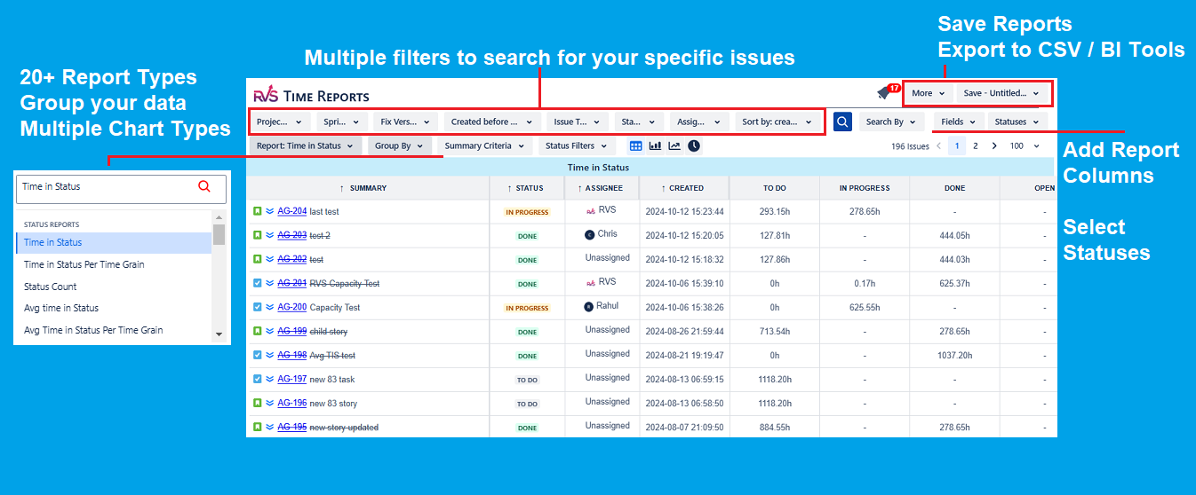The image size is (1196, 495).
Task: Click the report list scrollbar down arrow
Action: click(219, 334)
